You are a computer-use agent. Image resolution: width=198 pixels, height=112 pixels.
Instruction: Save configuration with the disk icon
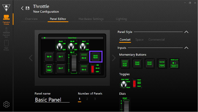coord(28,8)
